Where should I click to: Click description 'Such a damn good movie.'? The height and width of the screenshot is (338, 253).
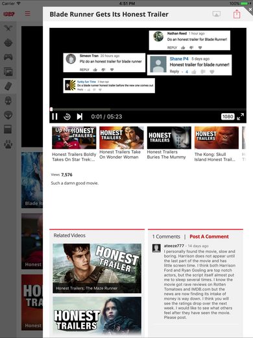click(x=75, y=183)
